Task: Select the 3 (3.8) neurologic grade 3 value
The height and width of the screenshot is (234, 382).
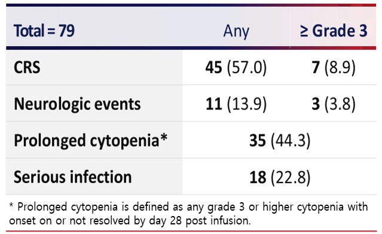Action: pos(334,104)
